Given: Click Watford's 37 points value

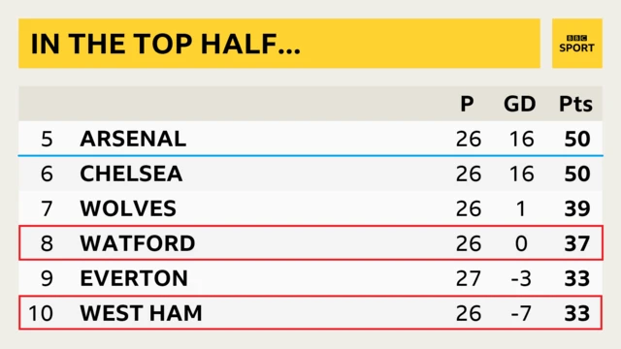Looking at the screenshot, I should pyautogui.click(x=577, y=243).
